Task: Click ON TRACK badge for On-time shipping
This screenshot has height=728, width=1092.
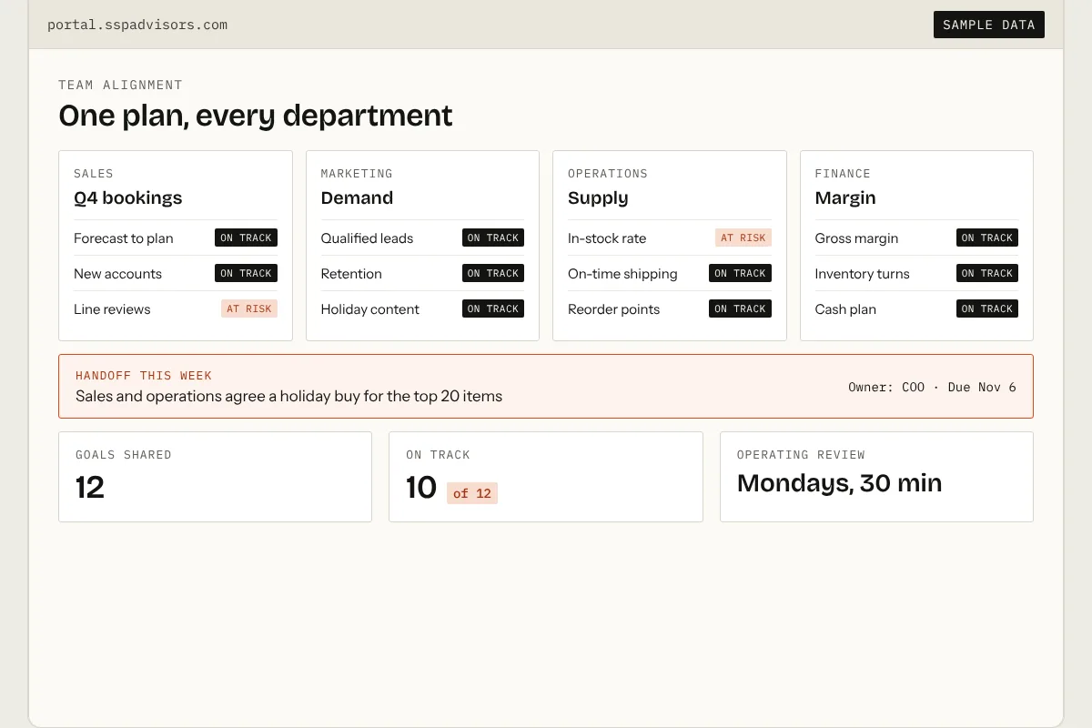Action: pyautogui.click(x=740, y=273)
